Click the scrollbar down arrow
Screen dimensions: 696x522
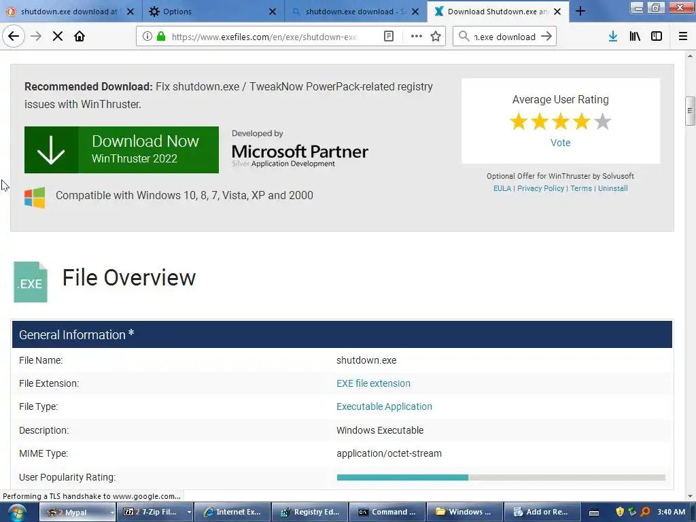pyautogui.click(x=690, y=496)
